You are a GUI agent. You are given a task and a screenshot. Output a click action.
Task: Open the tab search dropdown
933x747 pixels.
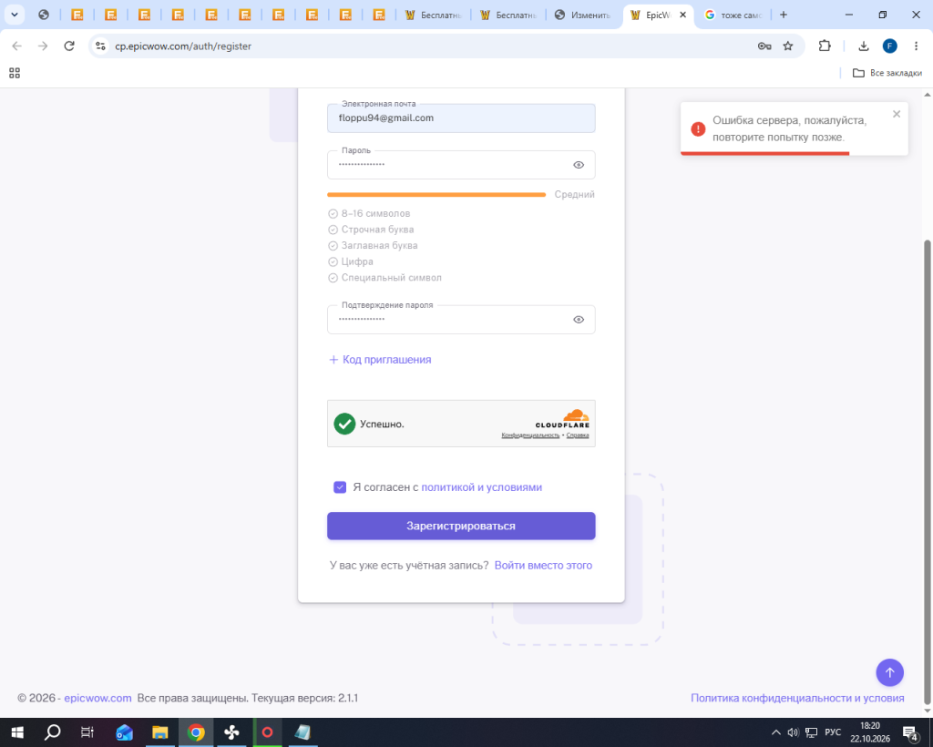[15, 15]
